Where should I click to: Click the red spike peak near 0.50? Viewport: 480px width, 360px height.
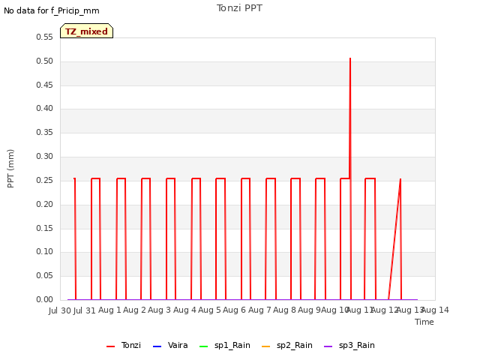(x=350, y=58)
